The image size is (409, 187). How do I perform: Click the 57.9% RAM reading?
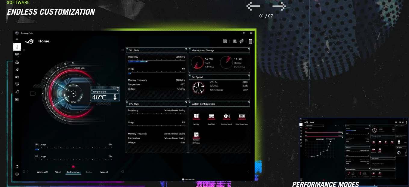[209, 59]
